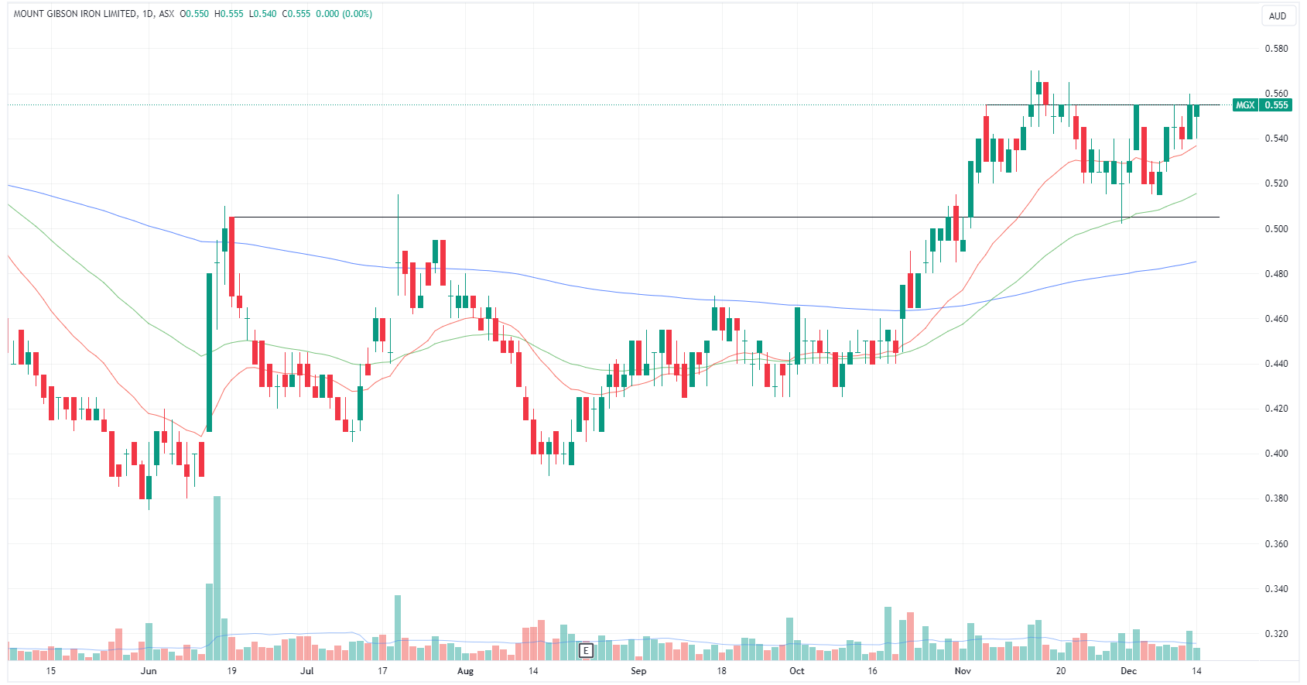1307x685 pixels.
Task: Click the 'Jun' label on time axis
Action: [x=149, y=671]
